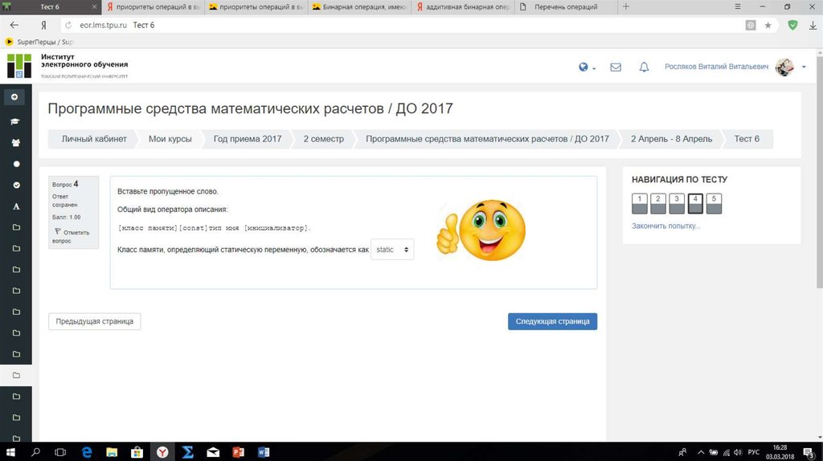The height and width of the screenshot is (461, 823).
Task: Switch to the Перечень операций tab
Action: 566,6
